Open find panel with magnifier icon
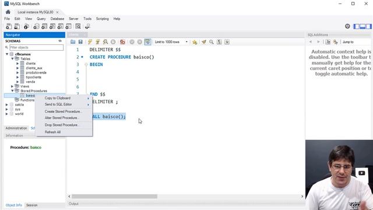This screenshot has width=373, height=210. tap(211, 42)
